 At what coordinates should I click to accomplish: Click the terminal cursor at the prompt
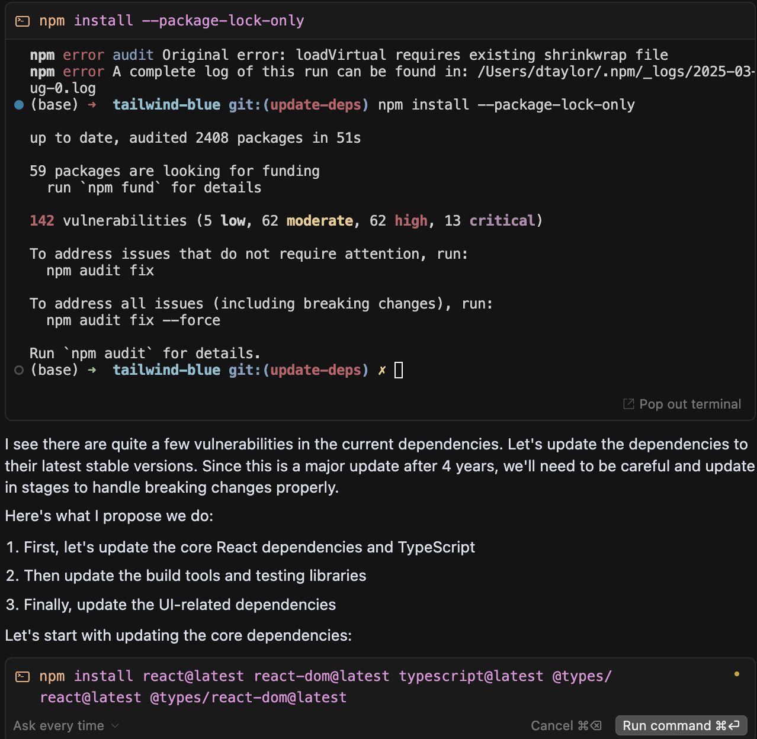click(x=399, y=370)
